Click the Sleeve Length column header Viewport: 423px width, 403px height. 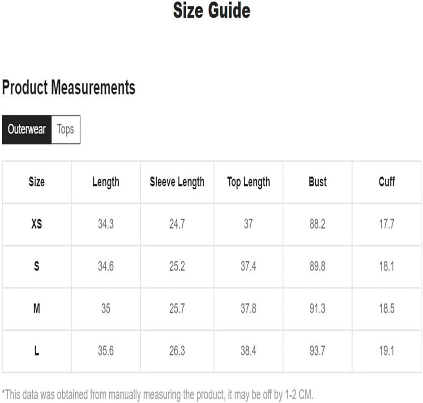tap(177, 183)
